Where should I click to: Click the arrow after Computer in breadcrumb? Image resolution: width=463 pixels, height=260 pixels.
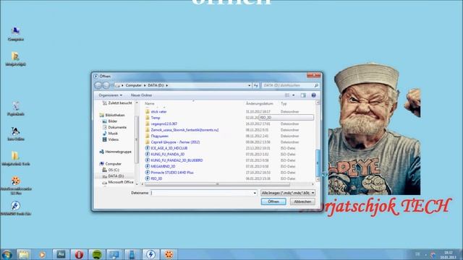[145, 85]
